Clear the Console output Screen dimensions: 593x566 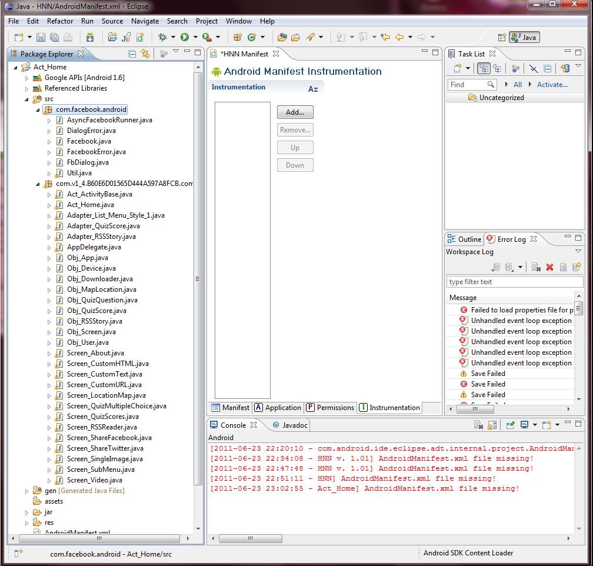[479, 425]
